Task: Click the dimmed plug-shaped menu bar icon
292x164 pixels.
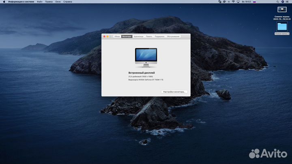Action: point(229,2)
